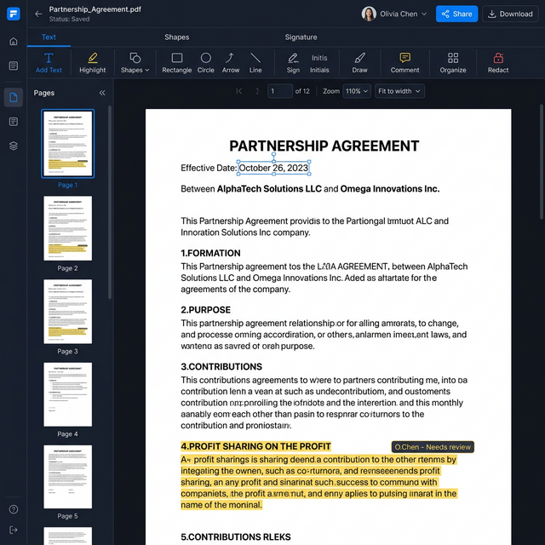Go to previous page arrow
The image size is (545, 545).
256,91
